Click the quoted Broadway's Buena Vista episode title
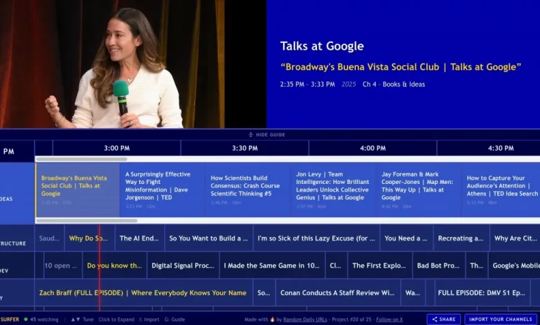540x325 pixels. point(401,67)
